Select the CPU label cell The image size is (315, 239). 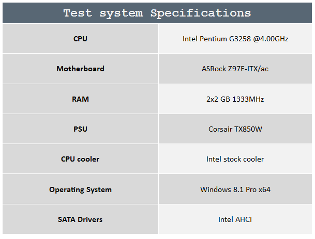click(80, 39)
